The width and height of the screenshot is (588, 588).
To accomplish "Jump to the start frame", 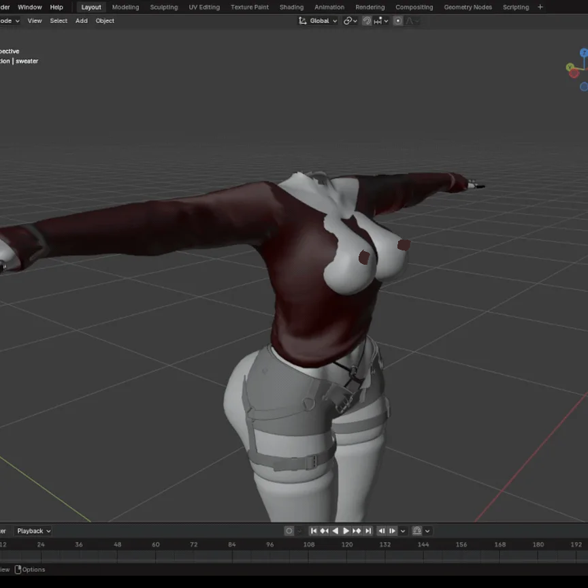I will (314, 531).
